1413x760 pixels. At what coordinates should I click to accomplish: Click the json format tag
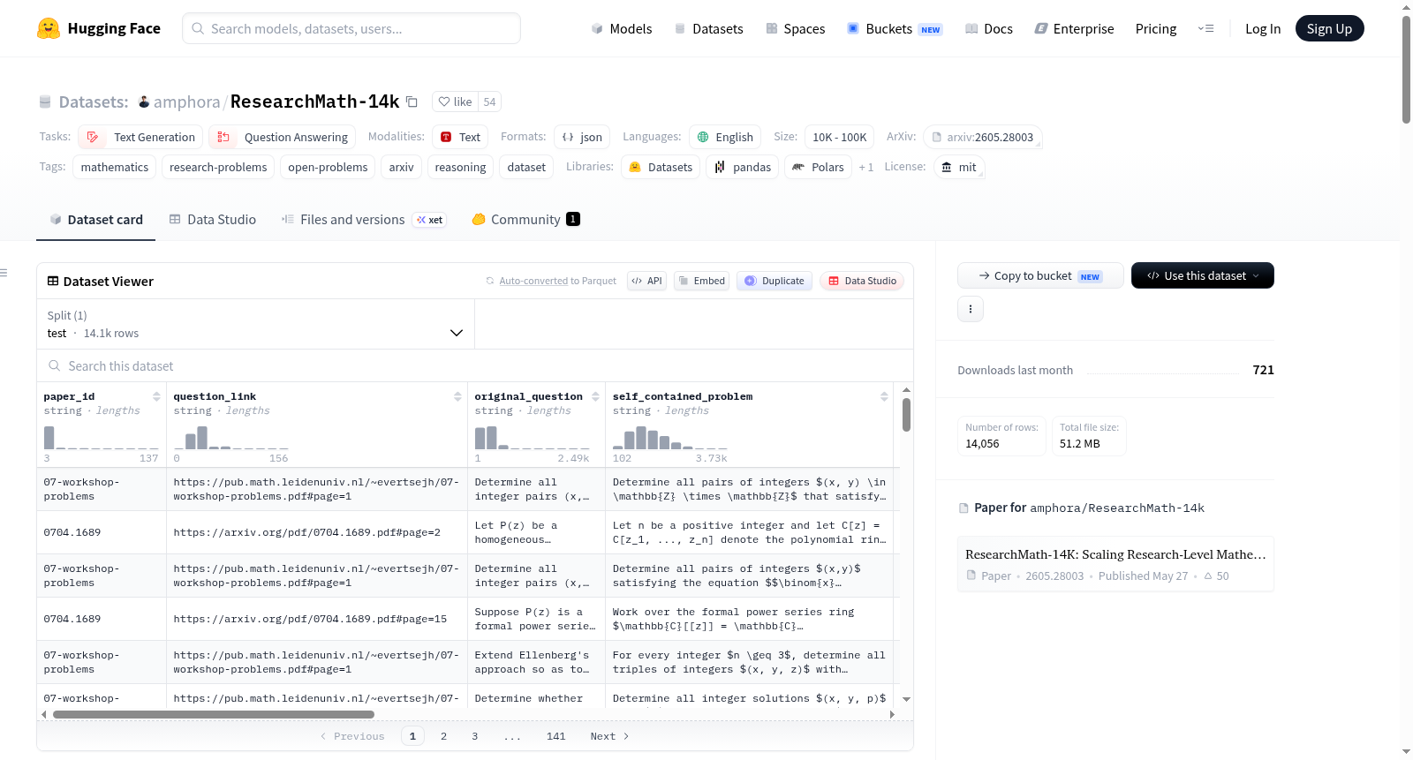(x=583, y=137)
